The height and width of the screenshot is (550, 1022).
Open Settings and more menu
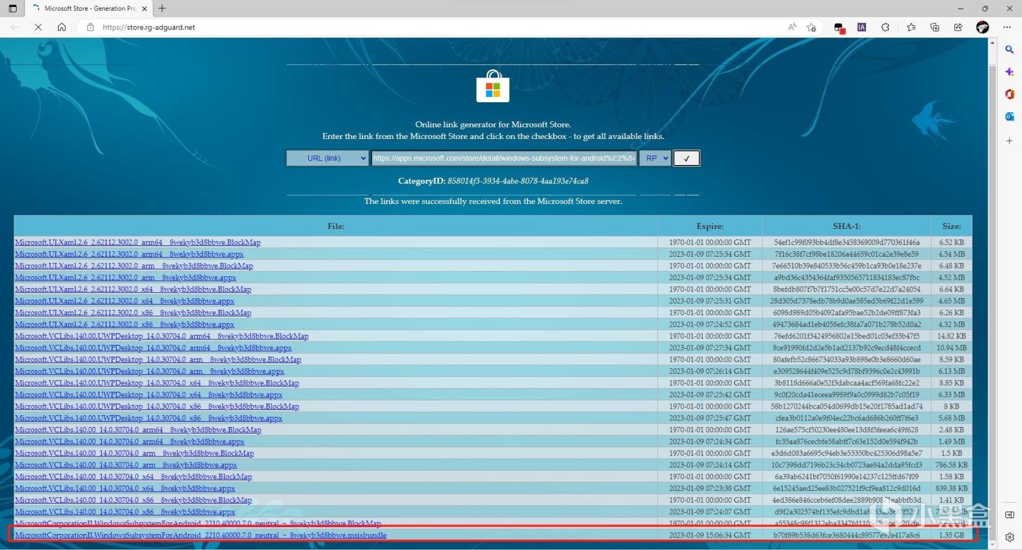1007,27
